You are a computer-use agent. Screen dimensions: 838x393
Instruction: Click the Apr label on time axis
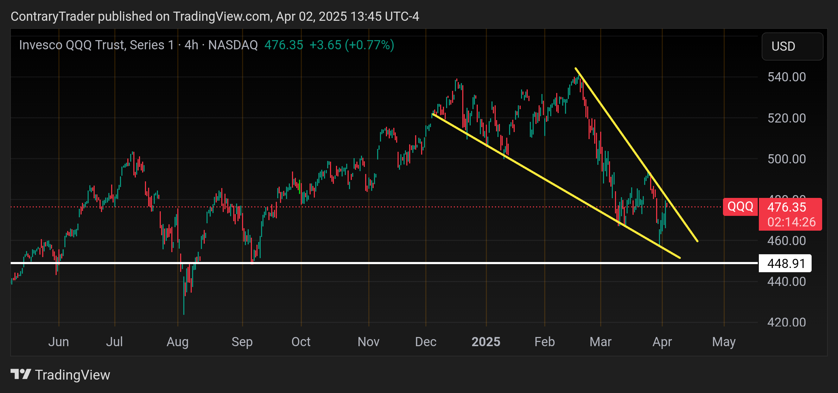coord(662,342)
